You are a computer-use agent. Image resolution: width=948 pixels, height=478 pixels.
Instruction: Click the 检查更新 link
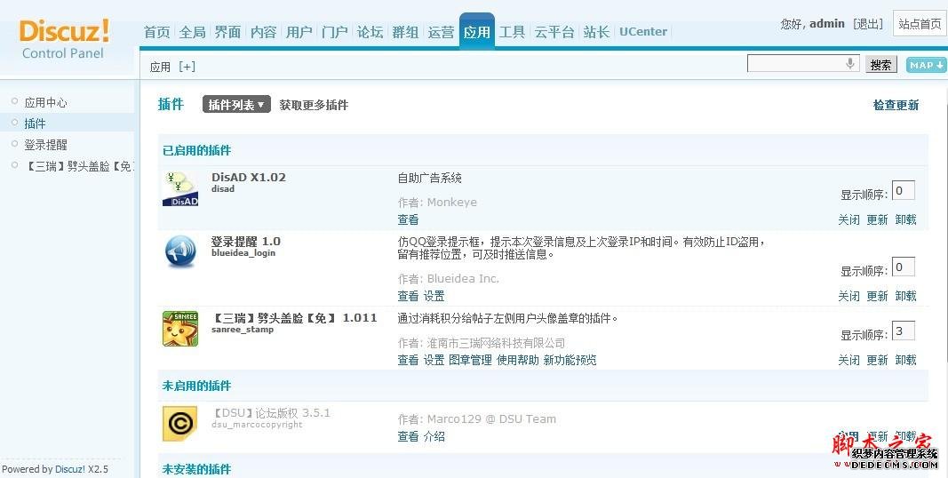[x=896, y=105]
